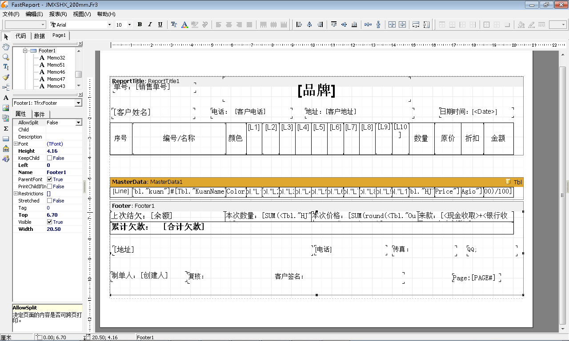Toggle Italic text formatting

[150, 25]
